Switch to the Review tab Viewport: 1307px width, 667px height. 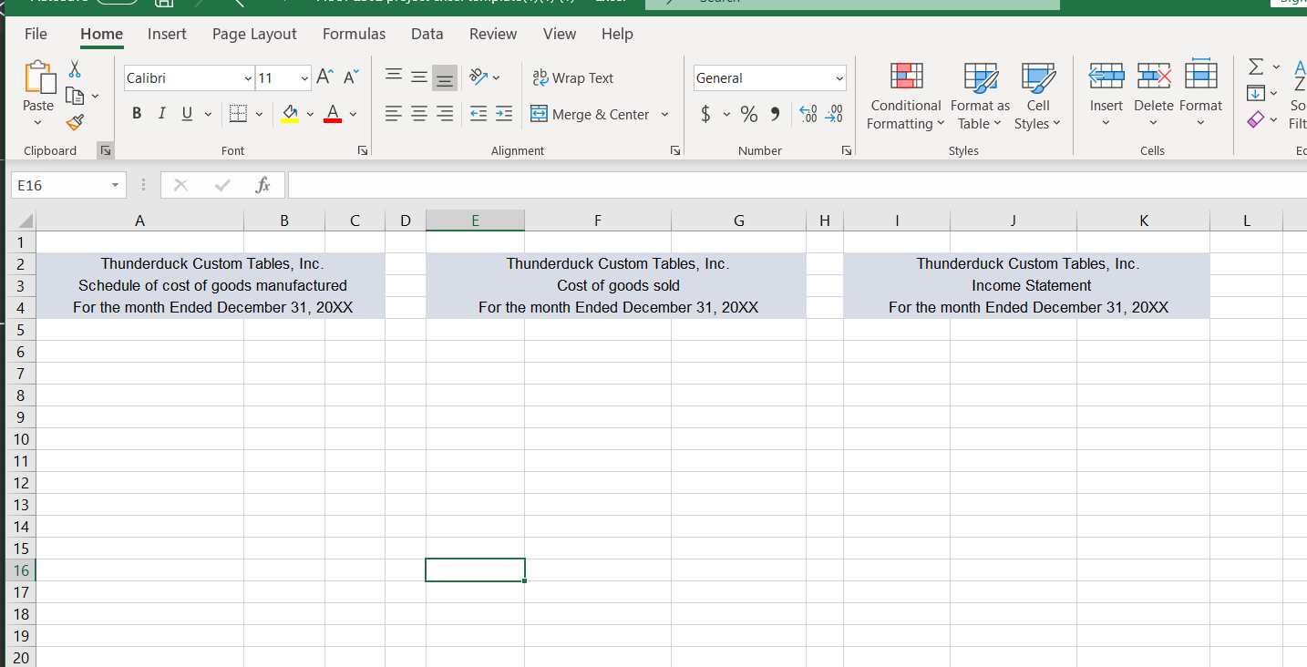tap(493, 34)
